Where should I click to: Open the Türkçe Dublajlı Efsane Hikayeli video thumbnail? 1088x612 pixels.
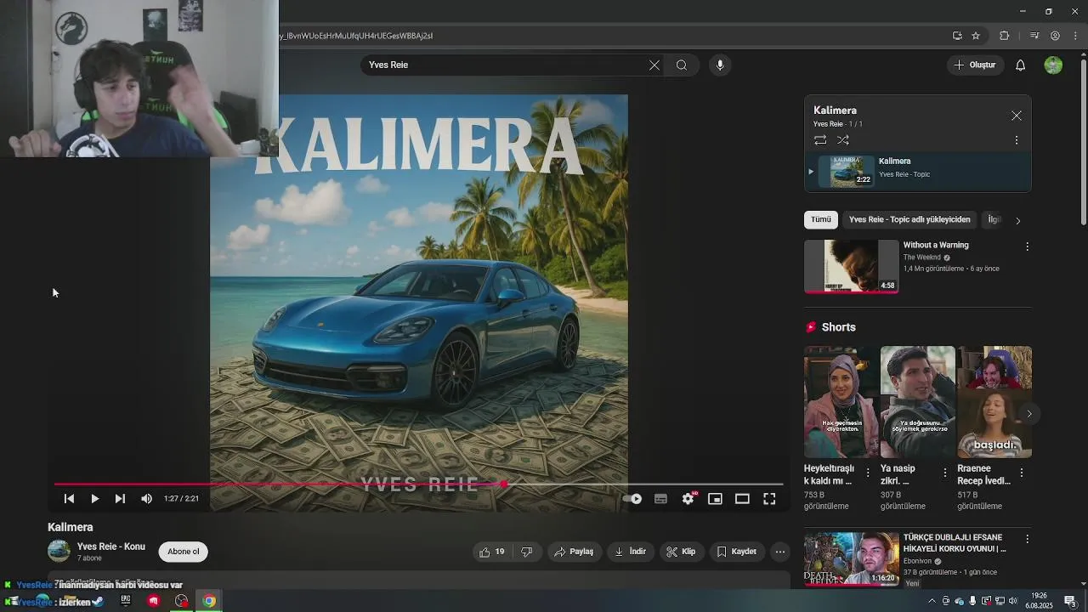click(x=851, y=559)
